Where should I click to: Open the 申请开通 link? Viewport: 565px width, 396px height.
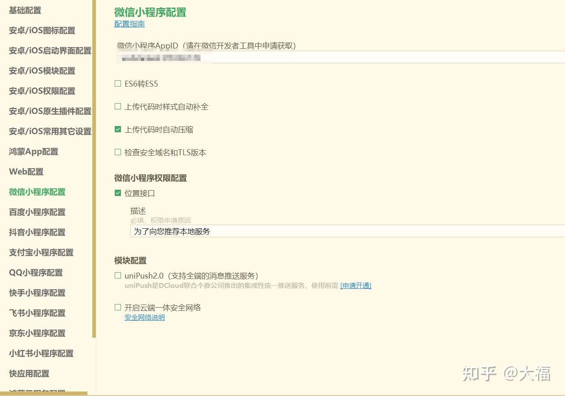click(356, 286)
